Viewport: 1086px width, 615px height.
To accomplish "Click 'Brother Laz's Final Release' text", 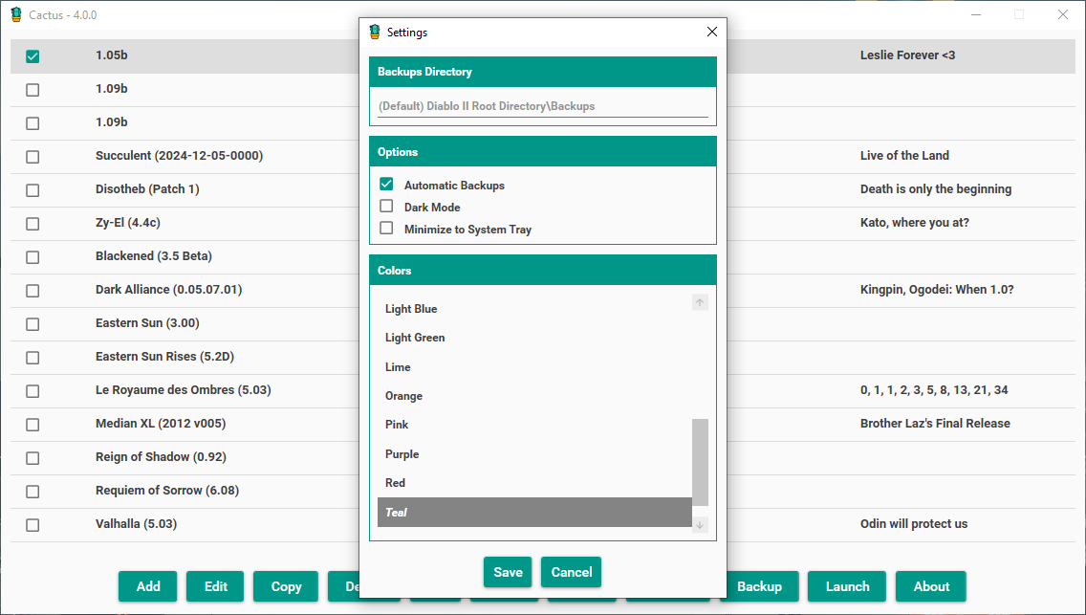I will click(935, 423).
